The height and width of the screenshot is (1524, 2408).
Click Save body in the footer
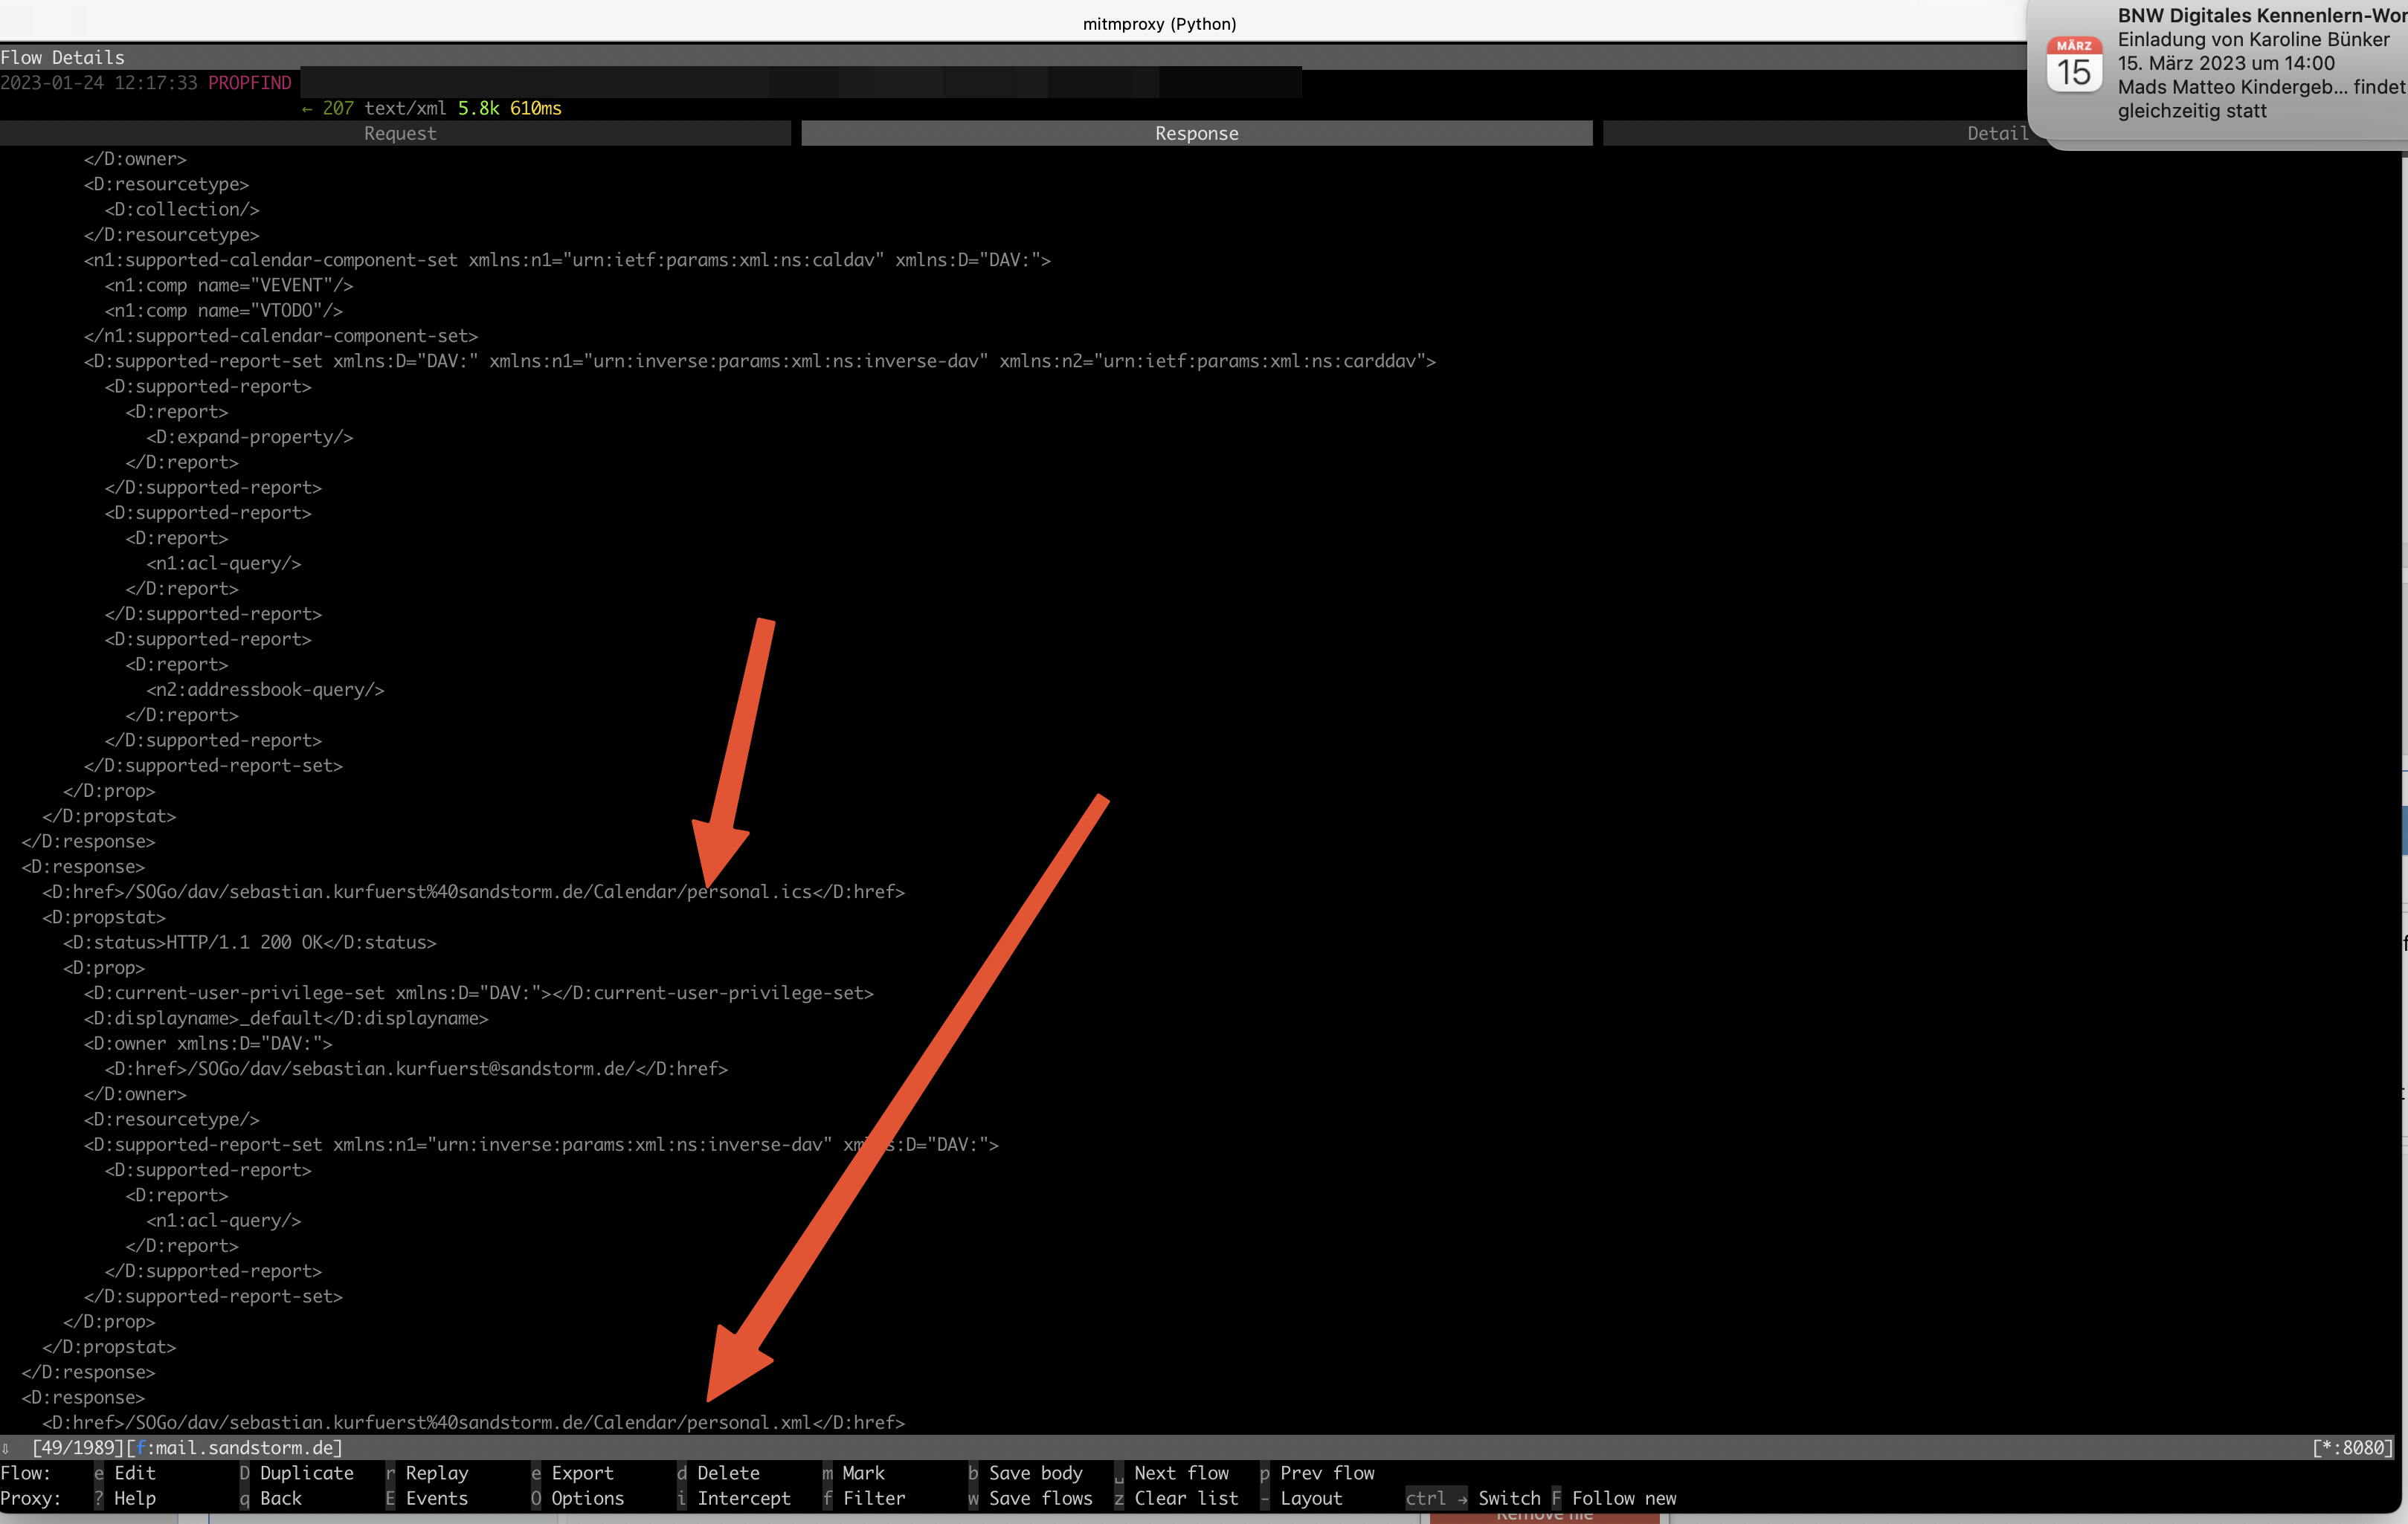(x=1035, y=1473)
